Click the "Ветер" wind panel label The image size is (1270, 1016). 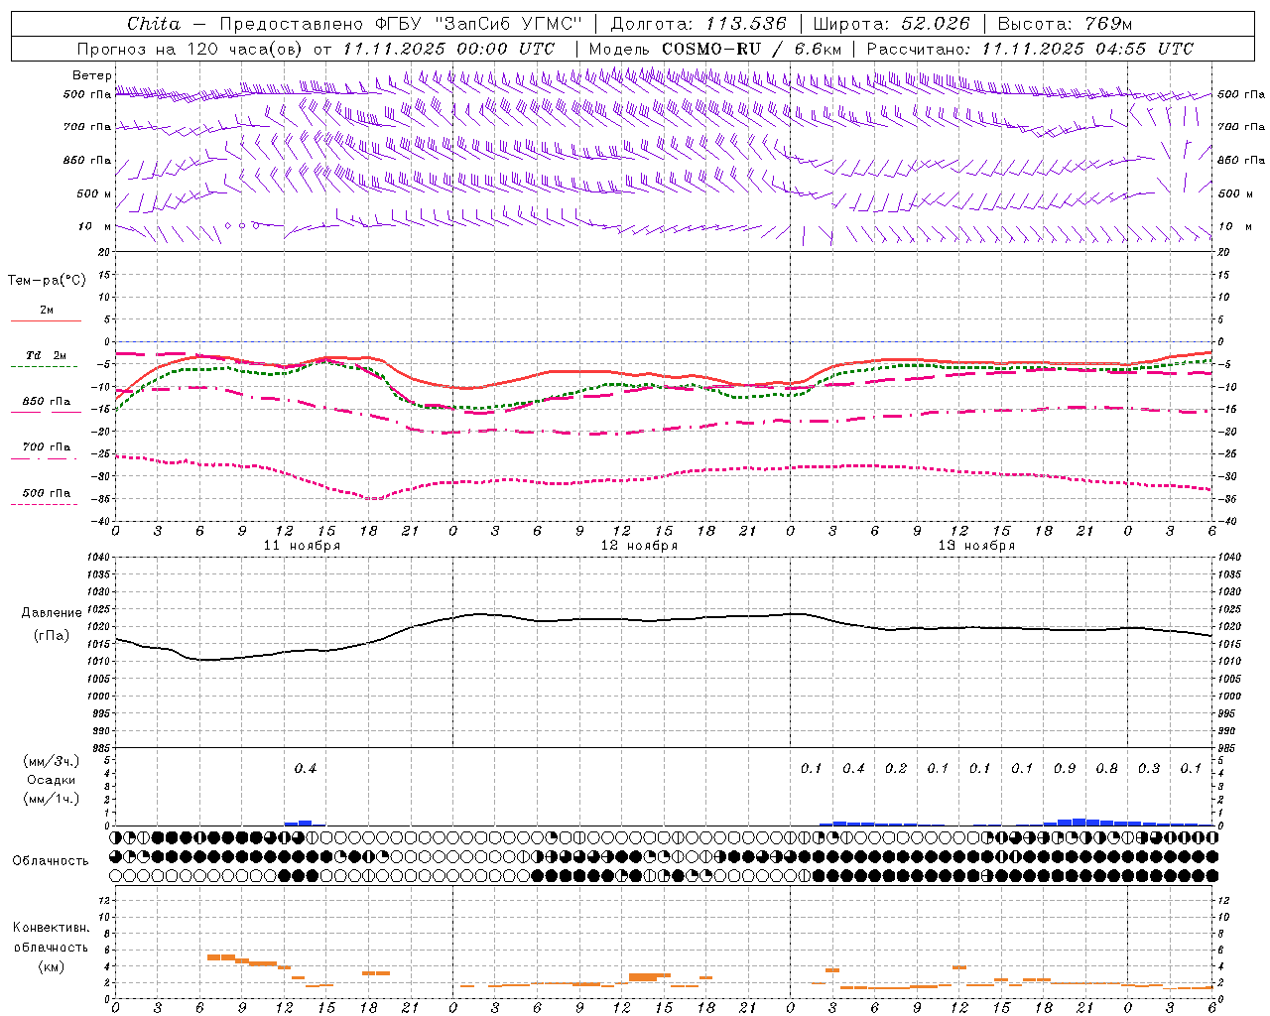(92, 75)
